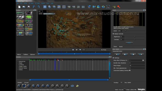This screenshot has height=91, width=162.
Task: Switch the viewer to 3D mode
Action: [50, 7]
